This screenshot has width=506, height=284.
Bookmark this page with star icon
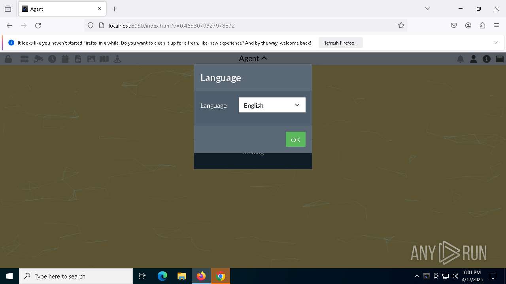401,25
